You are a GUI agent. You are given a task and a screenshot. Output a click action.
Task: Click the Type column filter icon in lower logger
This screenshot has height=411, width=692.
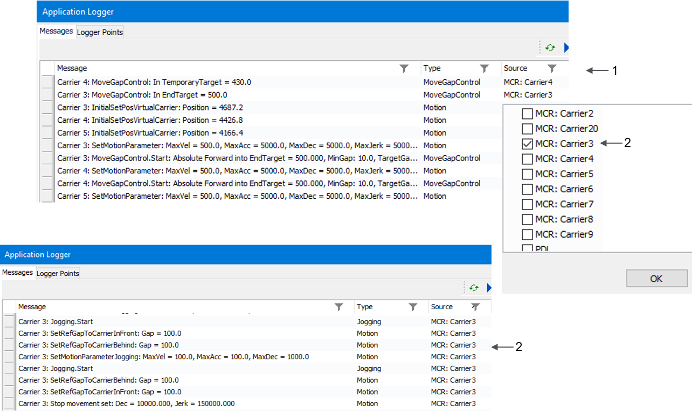click(x=413, y=307)
